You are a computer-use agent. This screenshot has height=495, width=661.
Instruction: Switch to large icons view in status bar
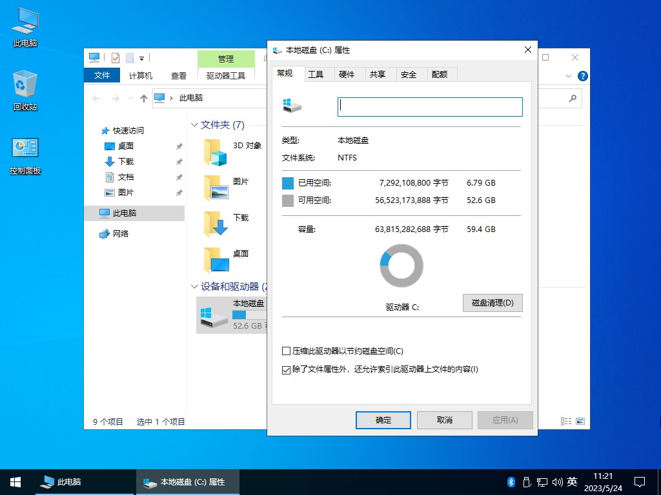point(580,421)
